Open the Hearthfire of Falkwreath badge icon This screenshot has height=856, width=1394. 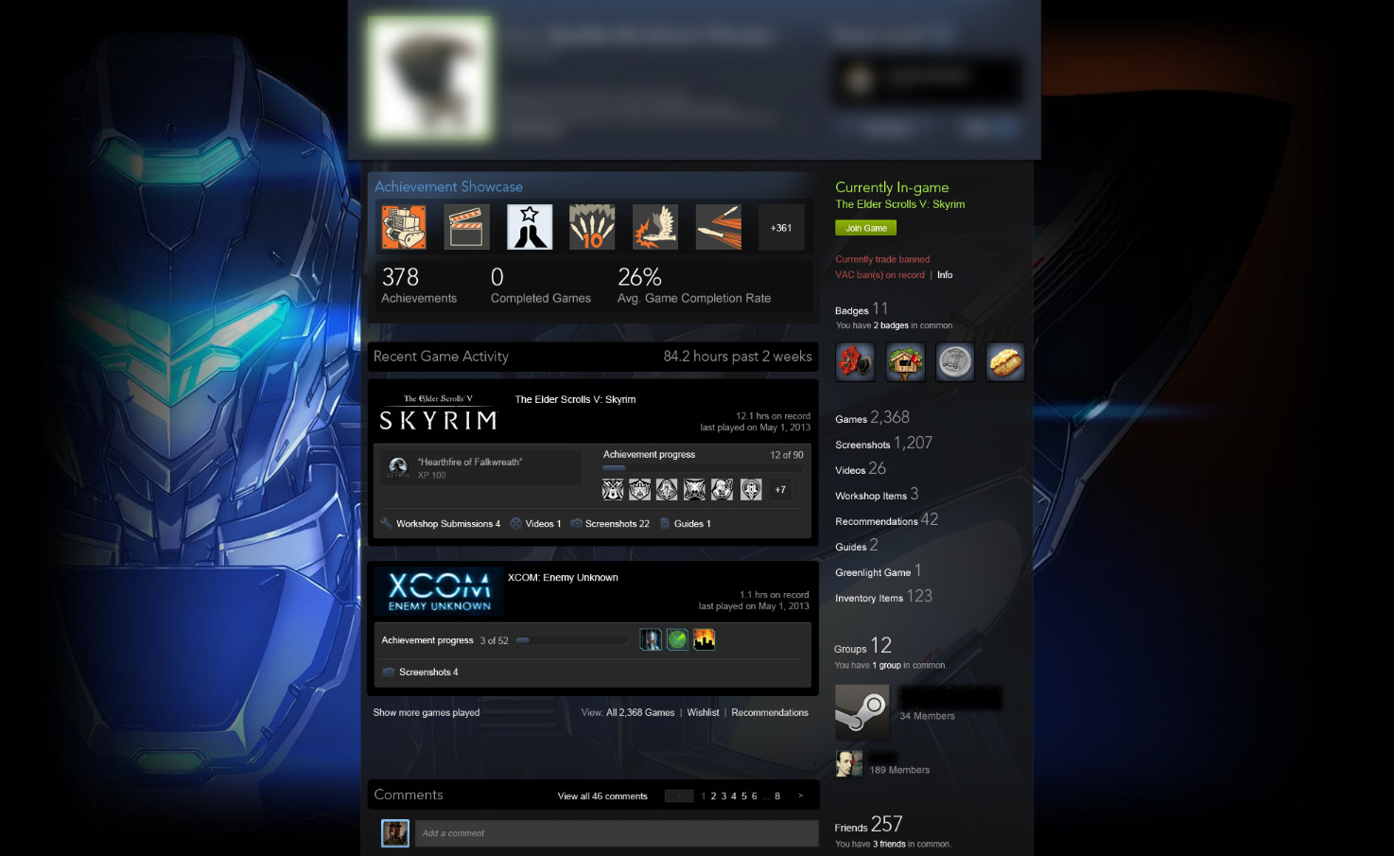(x=398, y=467)
